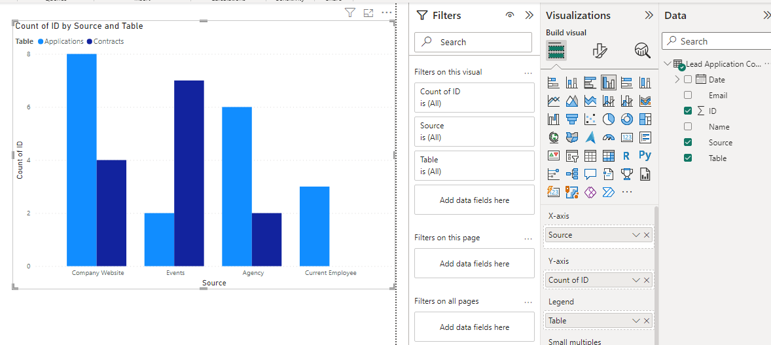Viewport: 771px width, 345px height.
Task: Click the Data pane search box
Action: pos(717,41)
